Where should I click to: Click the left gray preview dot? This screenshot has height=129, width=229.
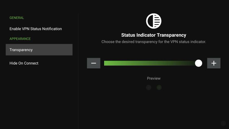coord(148,87)
